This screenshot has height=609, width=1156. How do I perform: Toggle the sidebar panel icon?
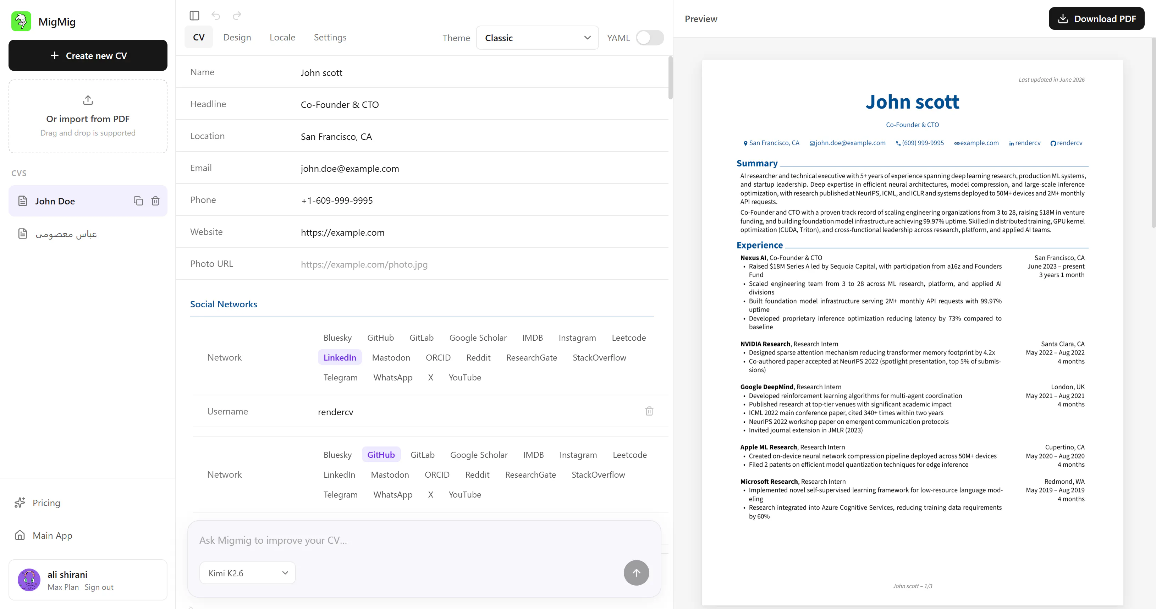pos(194,16)
